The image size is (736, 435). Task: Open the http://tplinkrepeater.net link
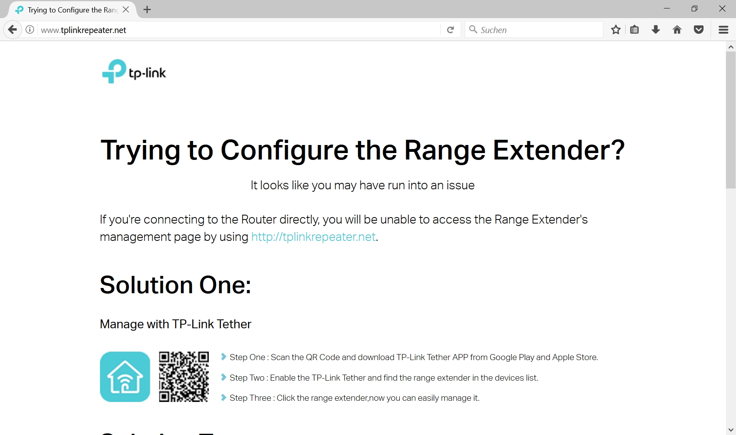tap(314, 237)
